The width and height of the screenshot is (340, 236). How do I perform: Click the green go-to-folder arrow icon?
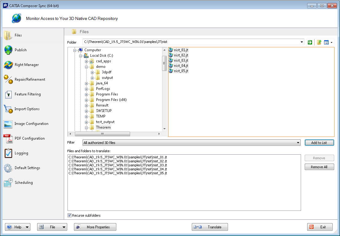pyautogui.click(x=310, y=42)
